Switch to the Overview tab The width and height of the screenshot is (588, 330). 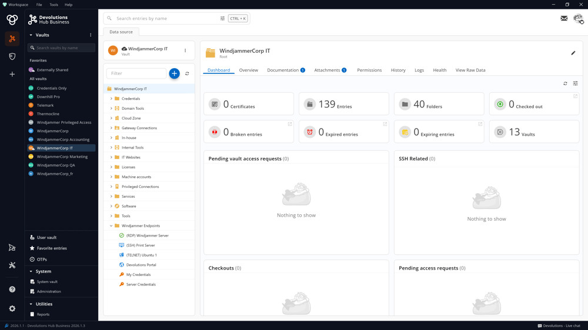pyautogui.click(x=249, y=70)
